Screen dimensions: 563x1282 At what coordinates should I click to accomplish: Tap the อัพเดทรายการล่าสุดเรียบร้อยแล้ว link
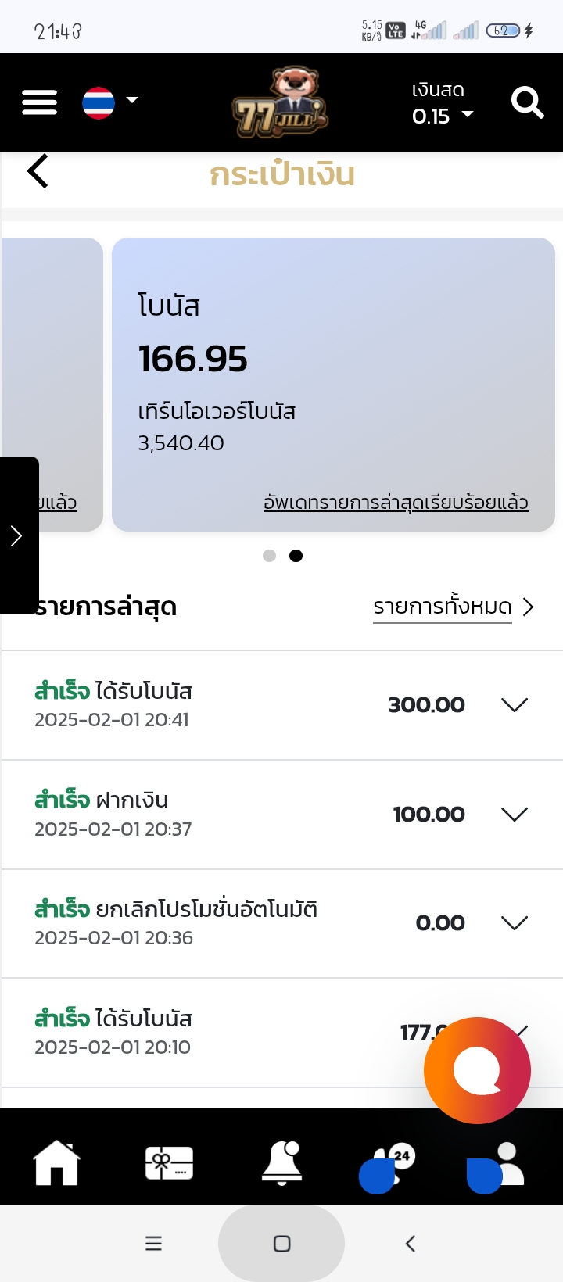pyautogui.click(x=396, y=503)
